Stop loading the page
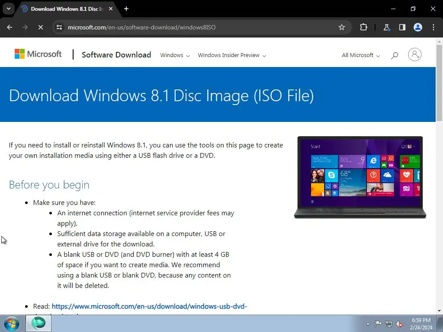443x332 pixels. [40, 27]
